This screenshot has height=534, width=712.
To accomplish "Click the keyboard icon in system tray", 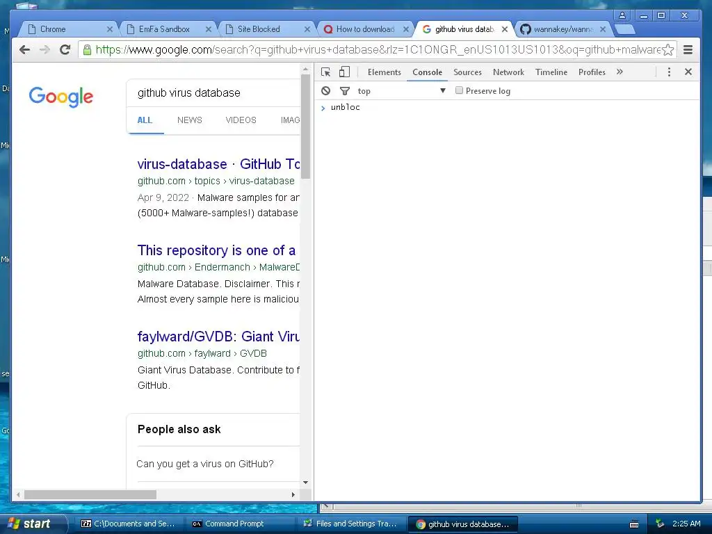I will click(x=634, y=524).
